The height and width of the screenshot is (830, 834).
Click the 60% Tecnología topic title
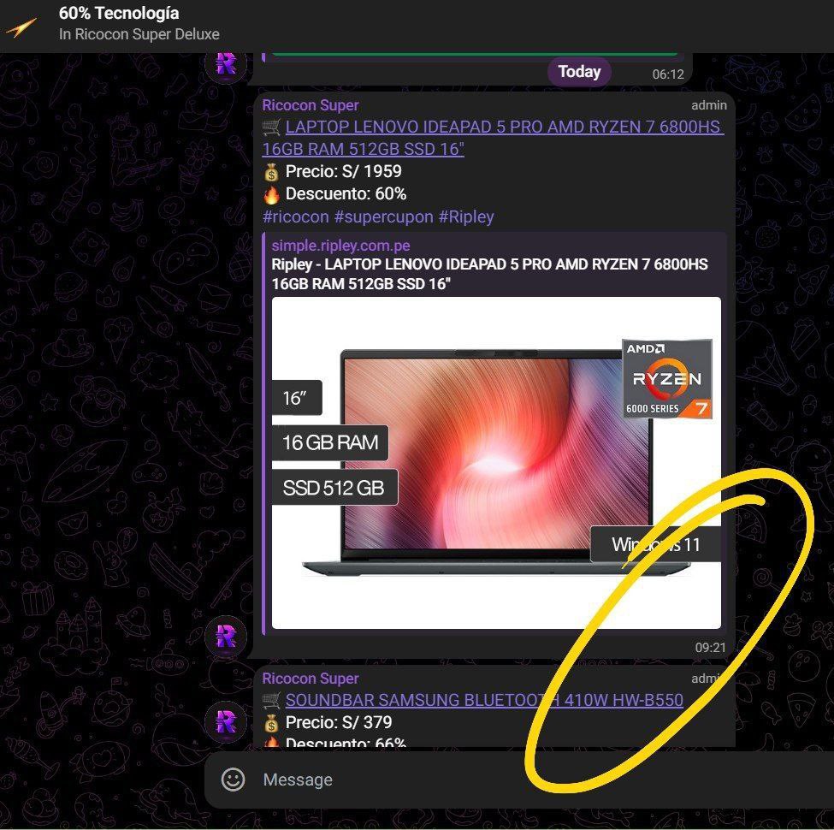click(119, 14)
